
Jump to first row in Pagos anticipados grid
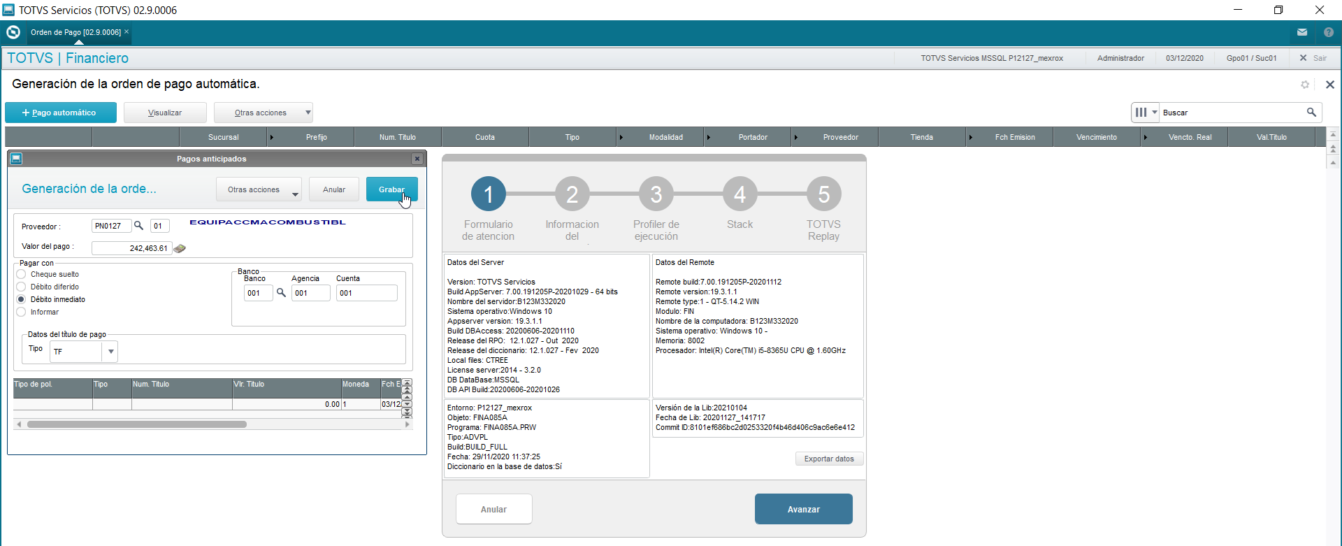click(407, 382)
